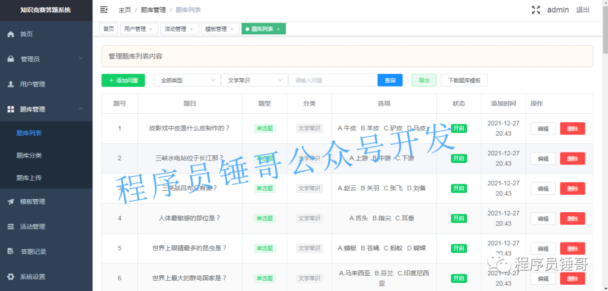Click the lock icon beside 管理员
608x291 pixels.
[x=11, y=59]
